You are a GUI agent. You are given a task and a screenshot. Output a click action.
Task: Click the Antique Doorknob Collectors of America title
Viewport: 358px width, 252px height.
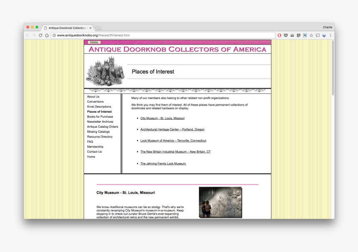(x=177, y=49)
